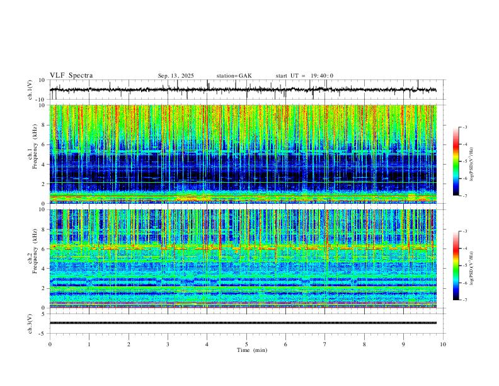This screenshot has height=386, width=499.
Task: Click the ch.2 colorbar "-3" tick label
Action: [x=465, y=231]
